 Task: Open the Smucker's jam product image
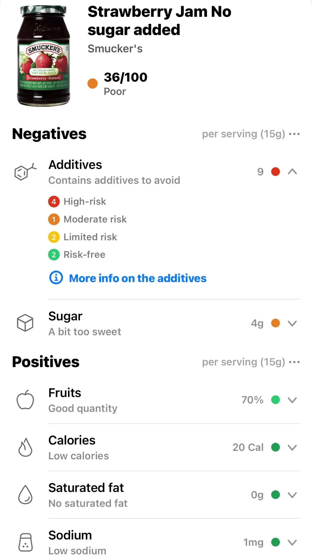(43, 56)
